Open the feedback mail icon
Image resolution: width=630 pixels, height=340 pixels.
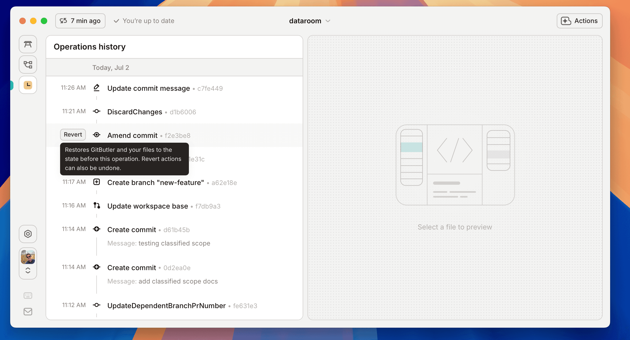pos(28,311)
